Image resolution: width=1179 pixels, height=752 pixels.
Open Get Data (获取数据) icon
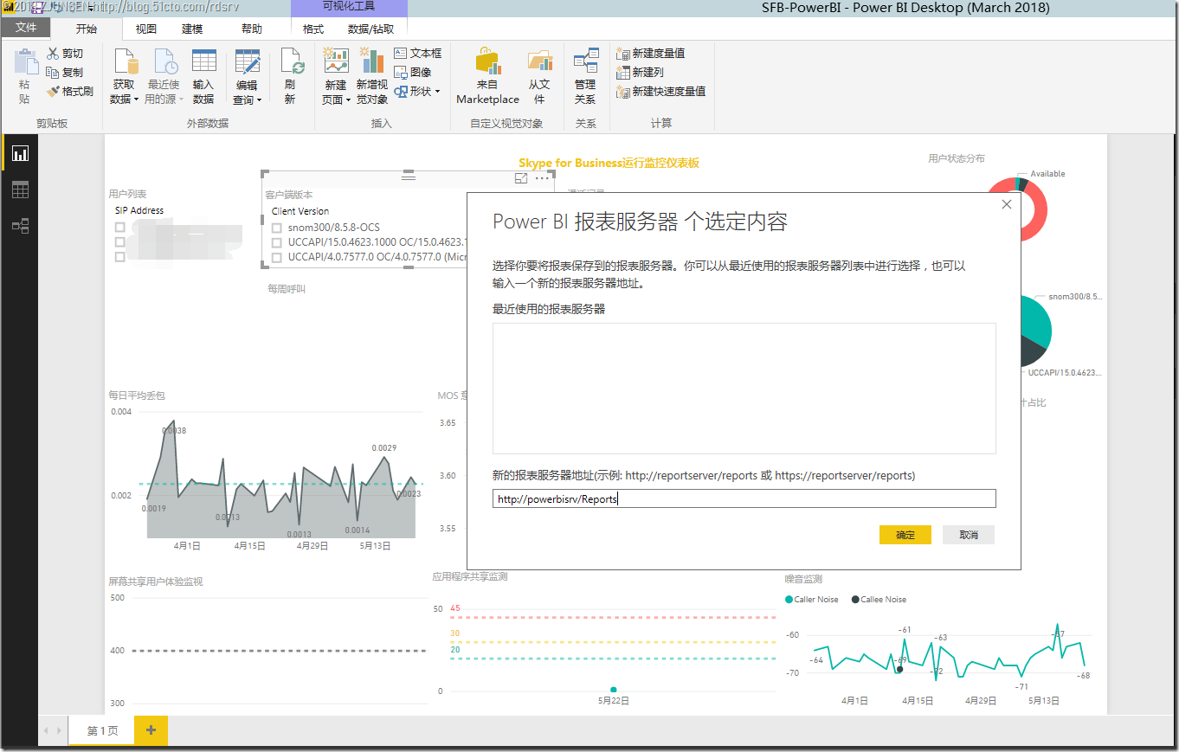[x=126, y=62]
